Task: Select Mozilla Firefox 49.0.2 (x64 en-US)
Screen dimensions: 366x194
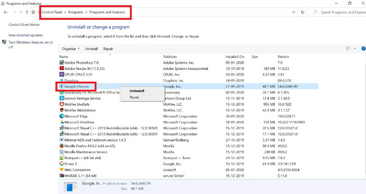Action: click(90, 146)
